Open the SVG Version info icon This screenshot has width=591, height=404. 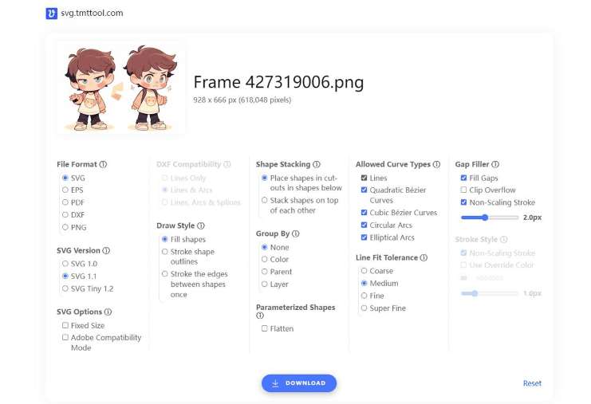point(106,251)
